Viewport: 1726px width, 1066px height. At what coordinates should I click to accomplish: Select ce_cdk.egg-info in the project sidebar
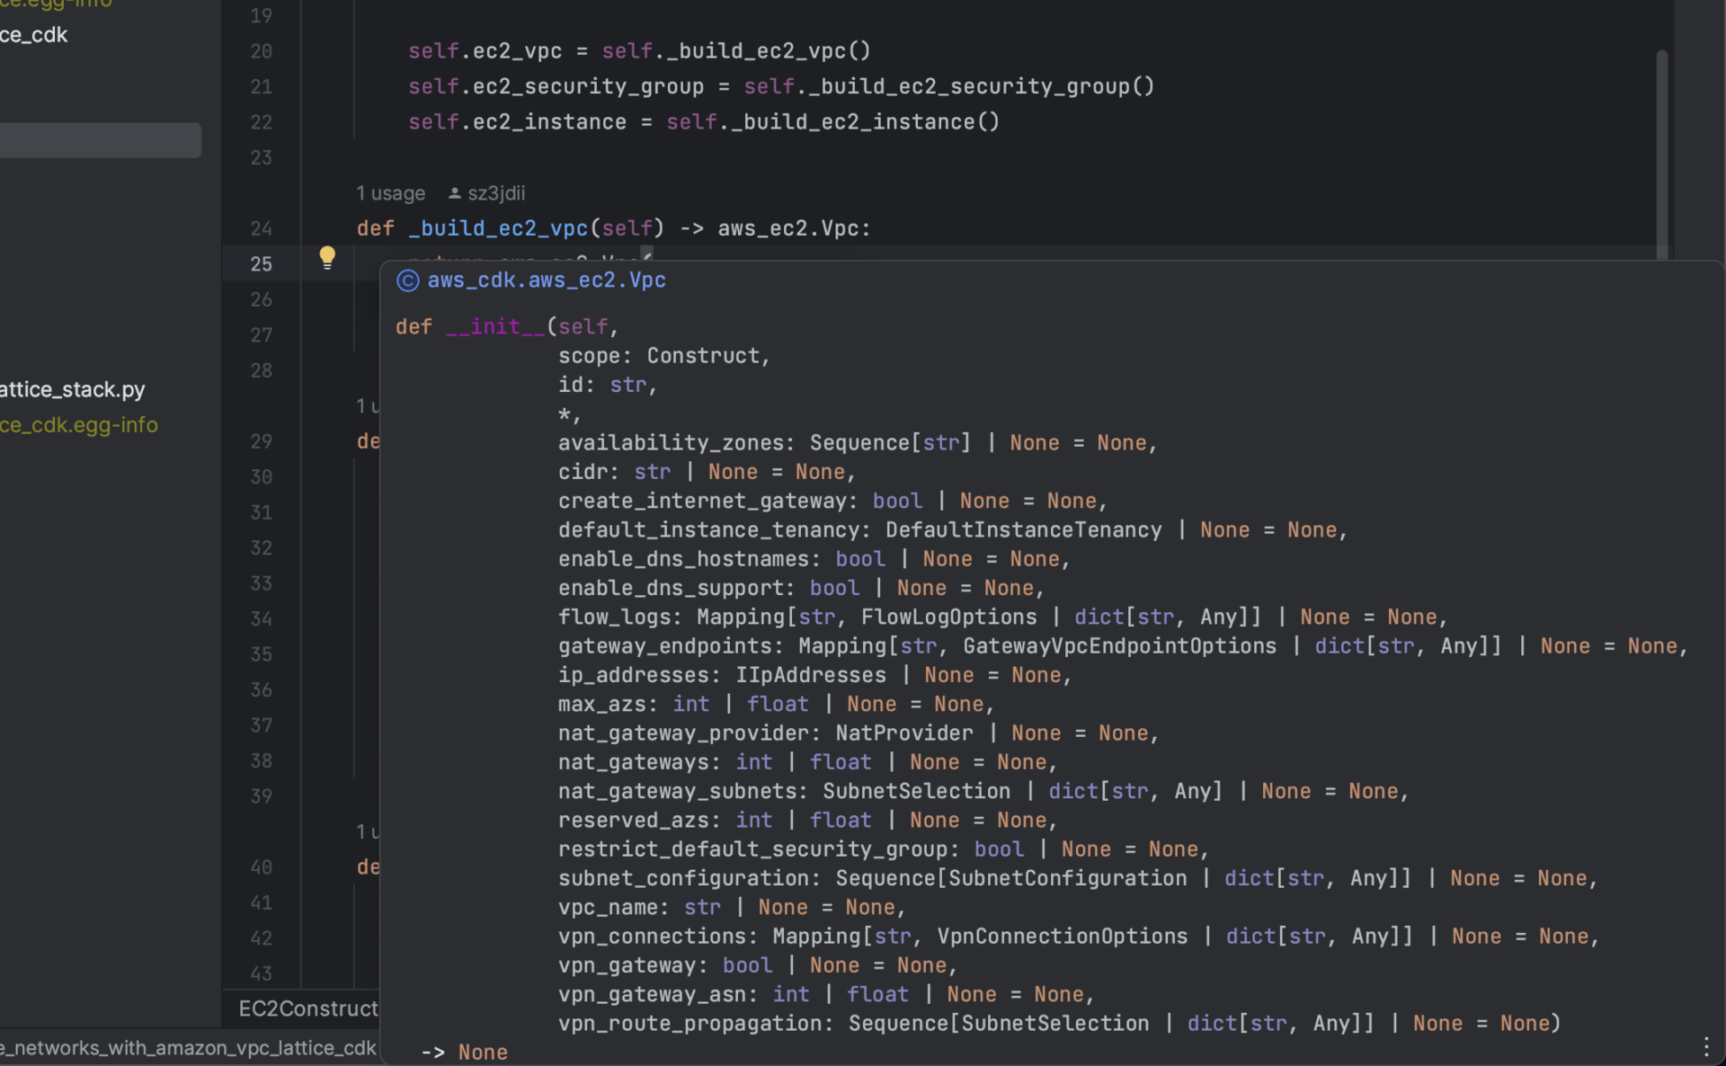pos(79,424)
